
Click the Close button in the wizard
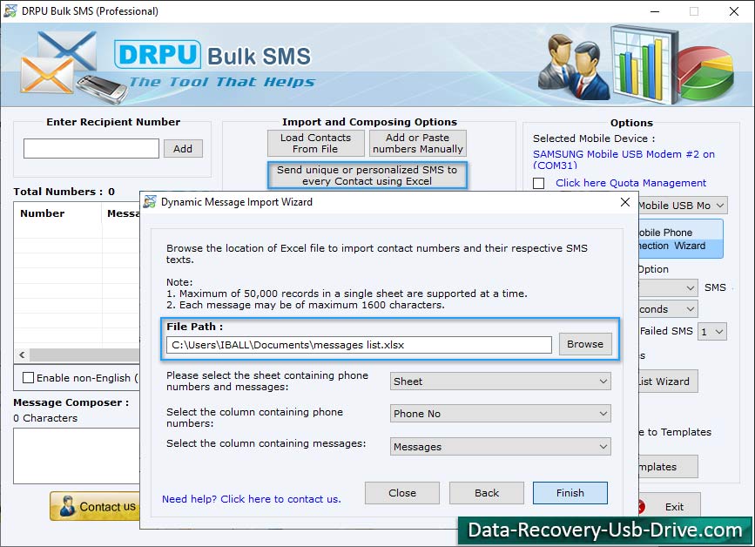click(x=402, y=493)
